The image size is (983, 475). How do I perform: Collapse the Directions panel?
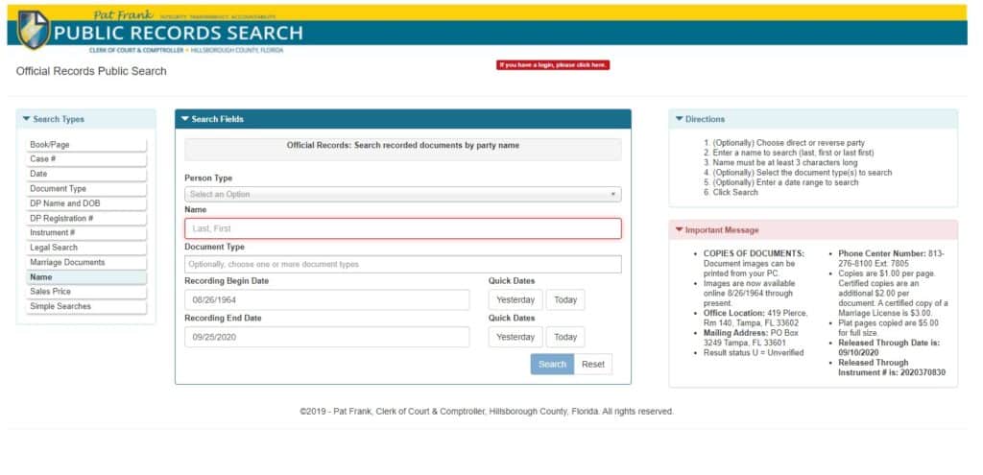point(812,119)
